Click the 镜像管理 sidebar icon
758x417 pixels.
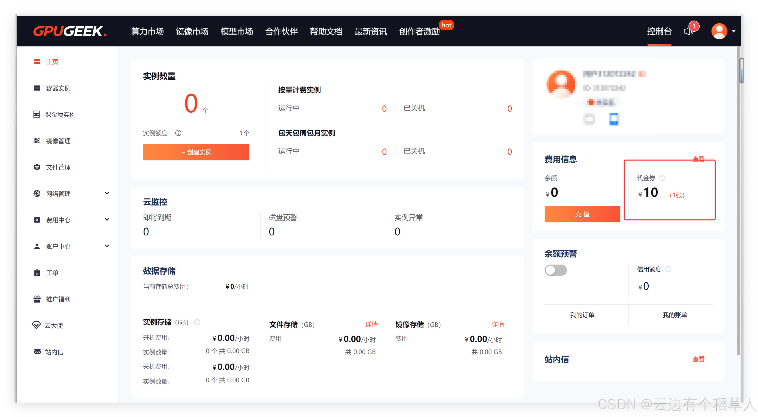37,141
